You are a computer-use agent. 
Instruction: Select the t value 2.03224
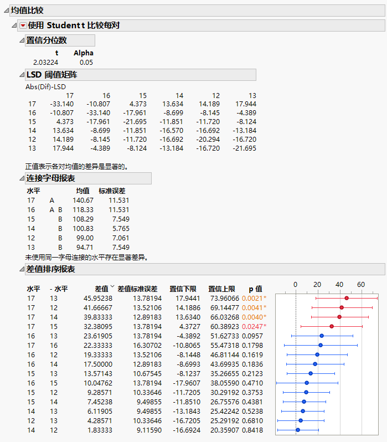(45, 62)
